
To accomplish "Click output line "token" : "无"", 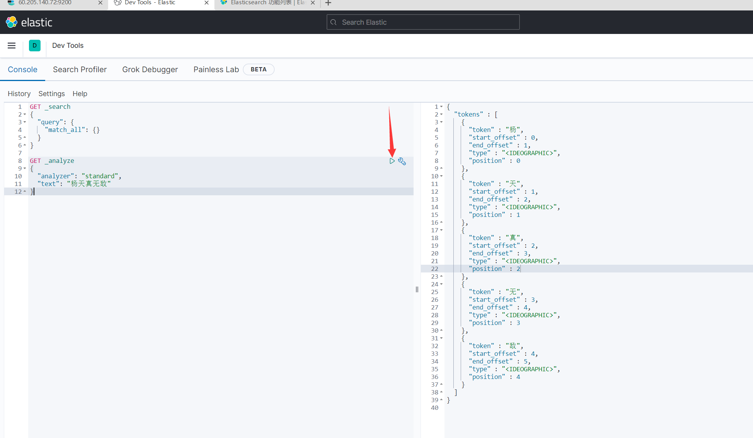I will (x=496, y=292).
